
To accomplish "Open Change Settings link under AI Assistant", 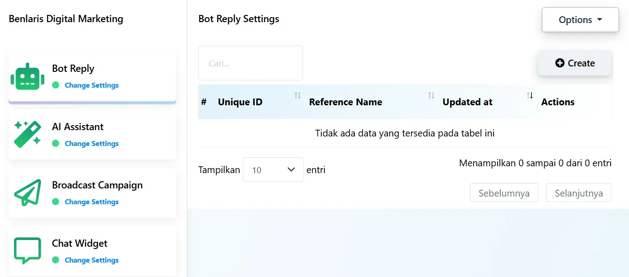I will click(92, 144).
